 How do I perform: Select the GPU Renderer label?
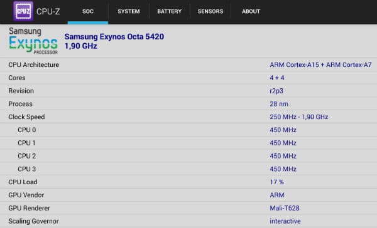(x=29, y=208)
